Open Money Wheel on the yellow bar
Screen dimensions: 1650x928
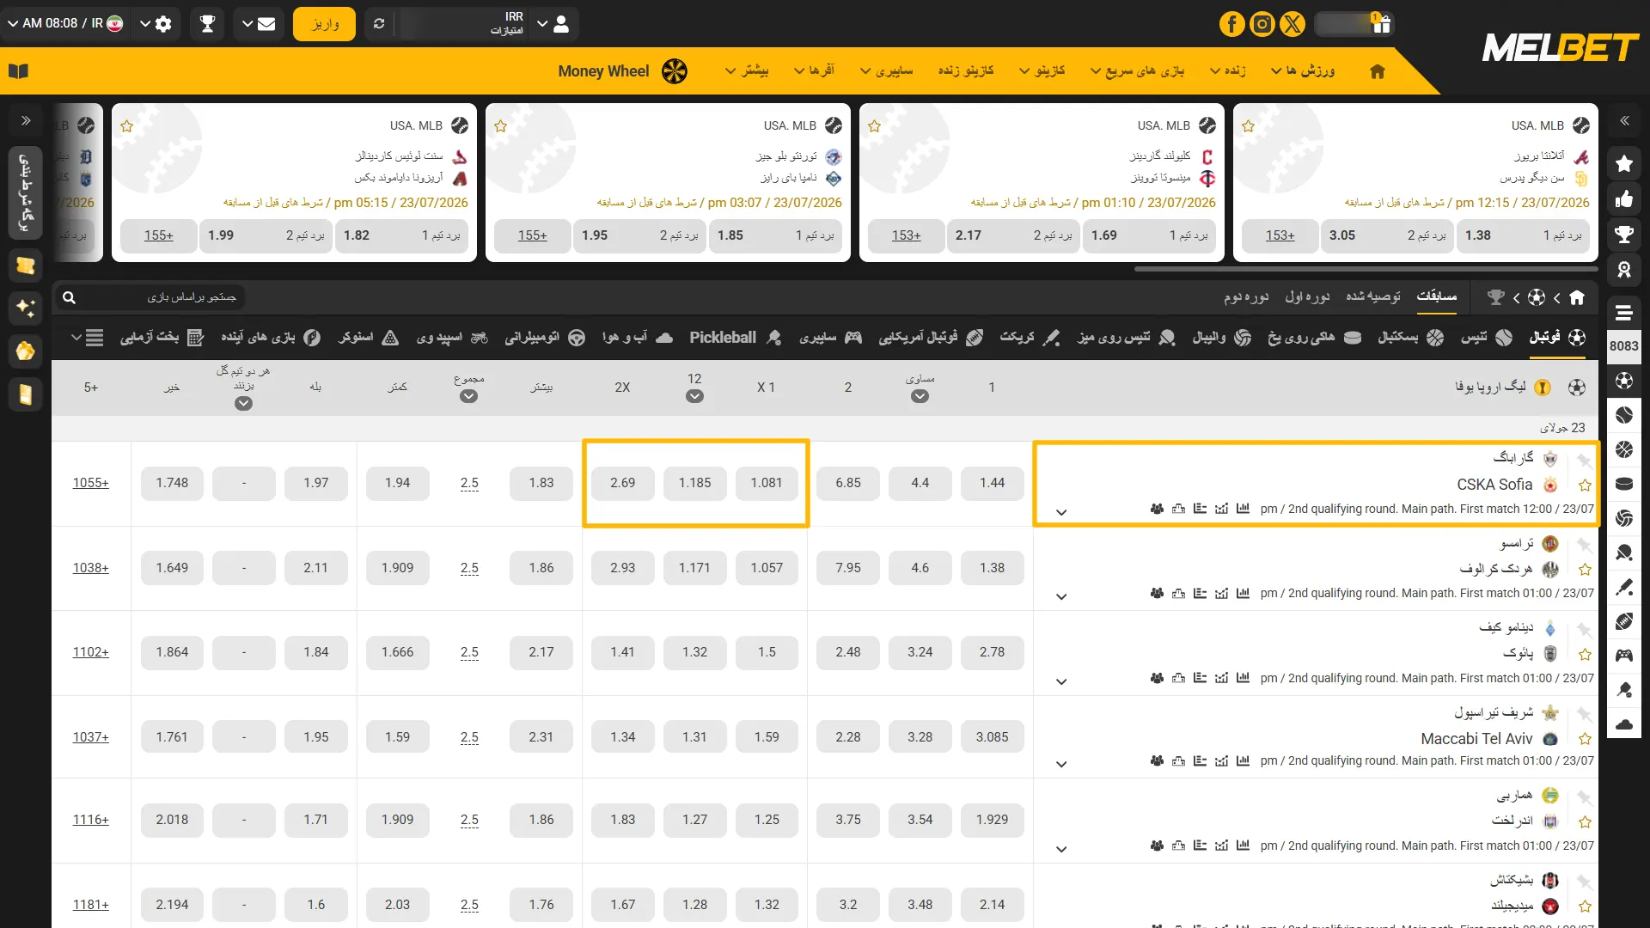(623, 71)
